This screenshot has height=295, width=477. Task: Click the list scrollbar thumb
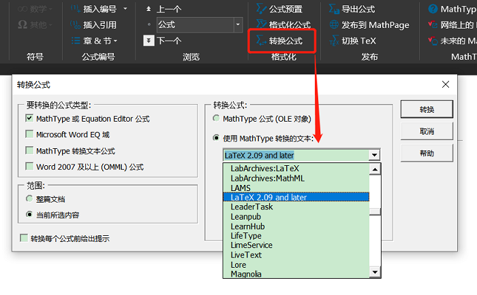tap(375, 211)
